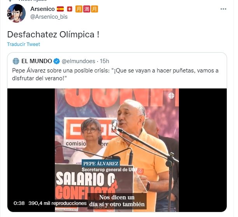Click the Swiss flag emoji in display name
Image resolution: width=238 pixels, height=217 pixels.
(x=70, y=9)
